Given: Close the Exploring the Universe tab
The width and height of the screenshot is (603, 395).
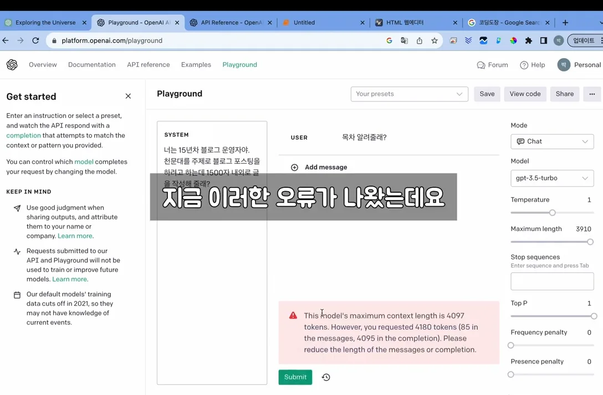Looking at the screenshot, I should [84, 23].
